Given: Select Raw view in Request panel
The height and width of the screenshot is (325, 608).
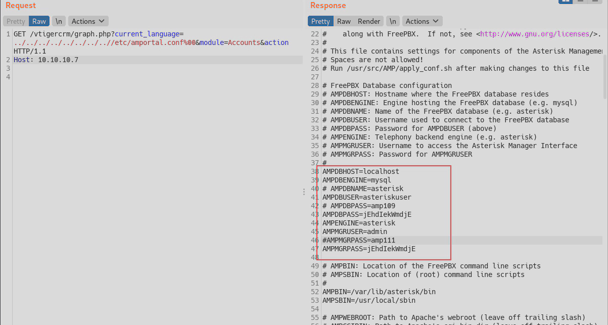Looking at the screenshot, I should 39,21.
